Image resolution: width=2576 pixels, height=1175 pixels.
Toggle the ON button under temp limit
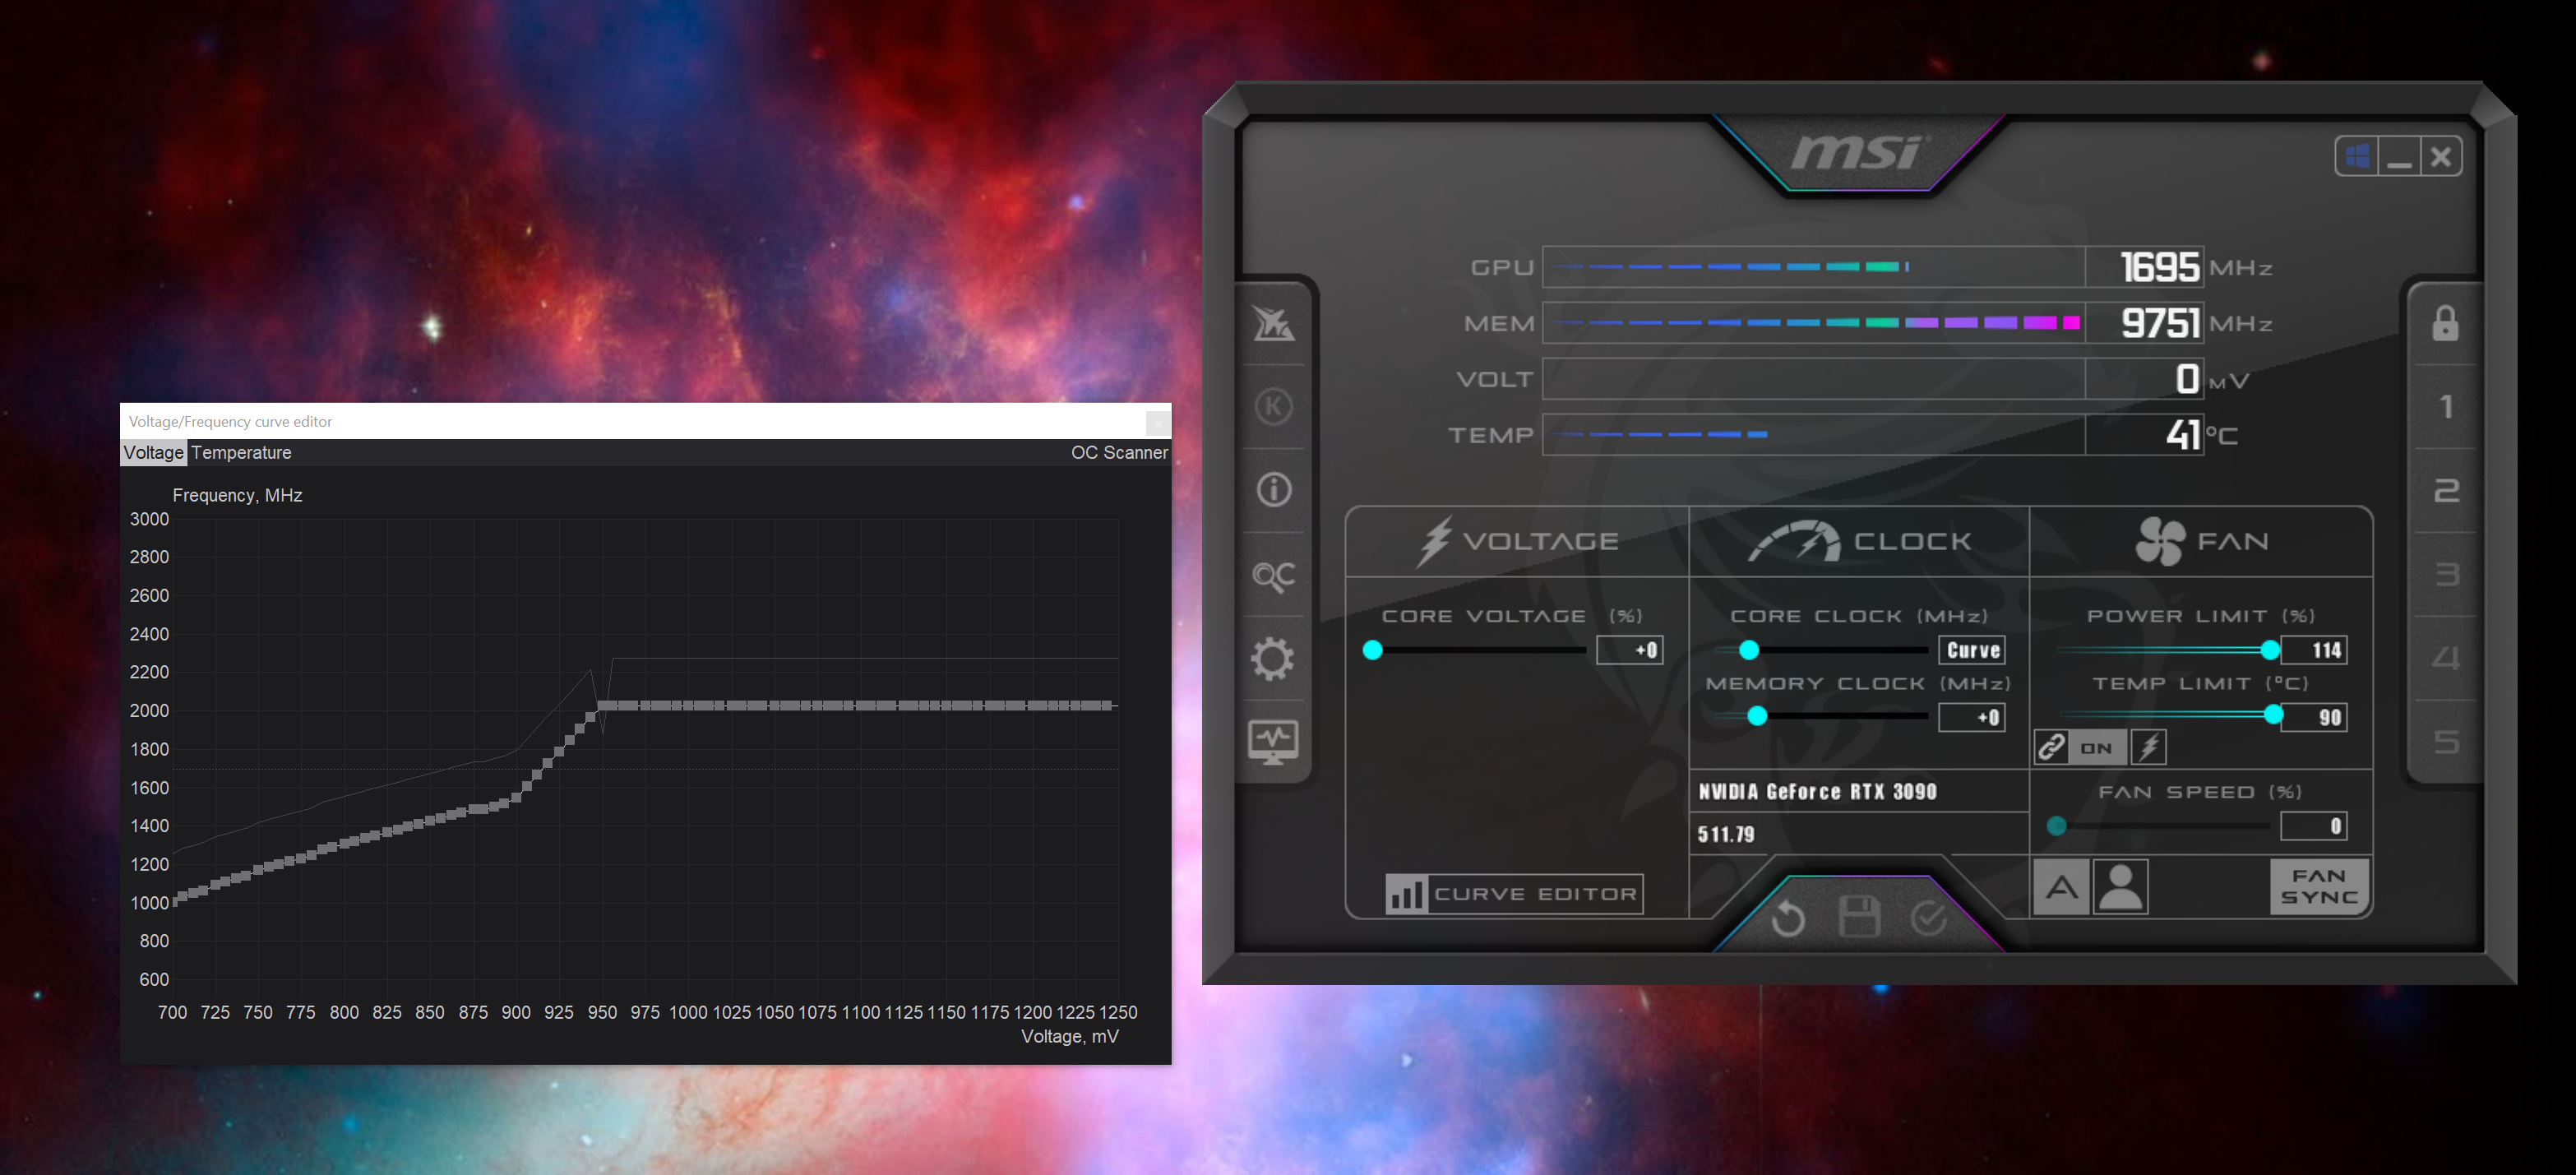[2097, 747]
